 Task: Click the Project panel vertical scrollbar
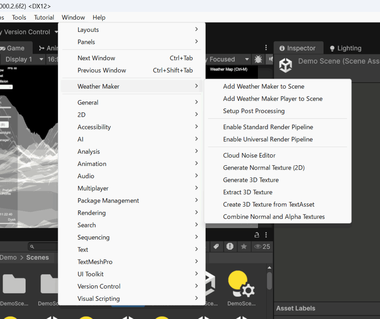tap(269, 281)
